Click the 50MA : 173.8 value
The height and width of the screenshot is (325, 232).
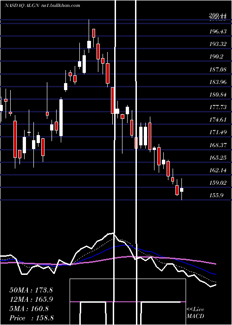click(31, 290)
